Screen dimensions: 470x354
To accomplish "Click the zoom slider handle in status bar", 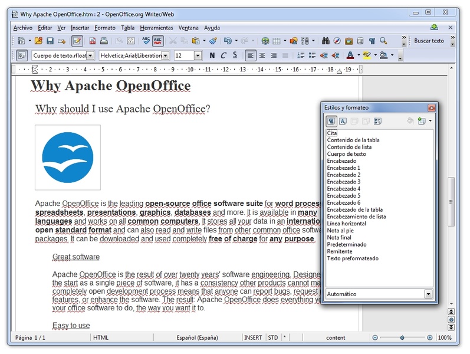I will 402,338.
